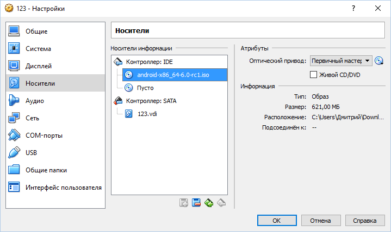The width and height of the screenshot is (391, 232).
Task: Click the remove controller icon with red minus
Action: [x=196, y=203]
